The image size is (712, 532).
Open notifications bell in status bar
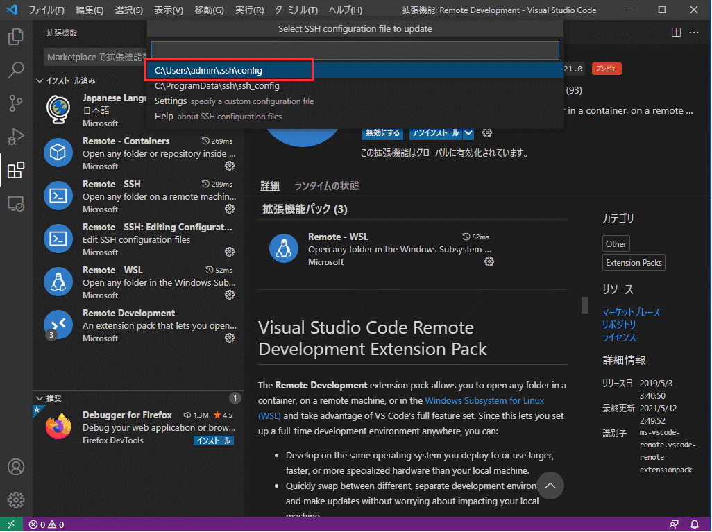point(695,525)
